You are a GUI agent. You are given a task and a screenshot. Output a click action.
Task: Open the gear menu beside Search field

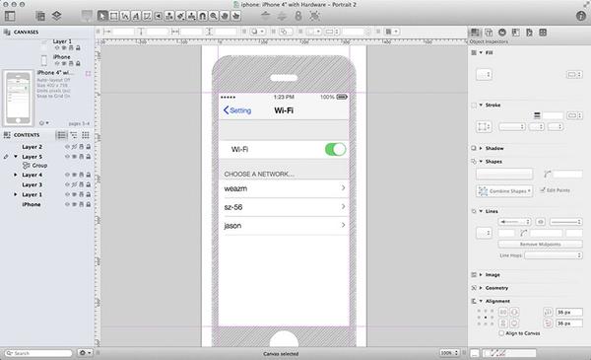pyautogui.click(x=85, y=353)
